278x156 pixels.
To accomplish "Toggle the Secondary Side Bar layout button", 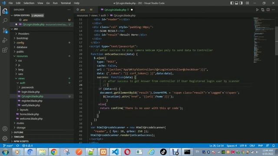I will pyautogui.click(x=241, y=3).
